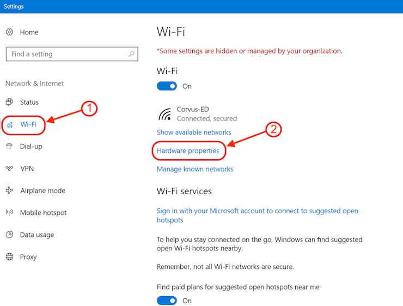
Task: Click the Mobile hotspot antenna icon
Action: [9, 213]
